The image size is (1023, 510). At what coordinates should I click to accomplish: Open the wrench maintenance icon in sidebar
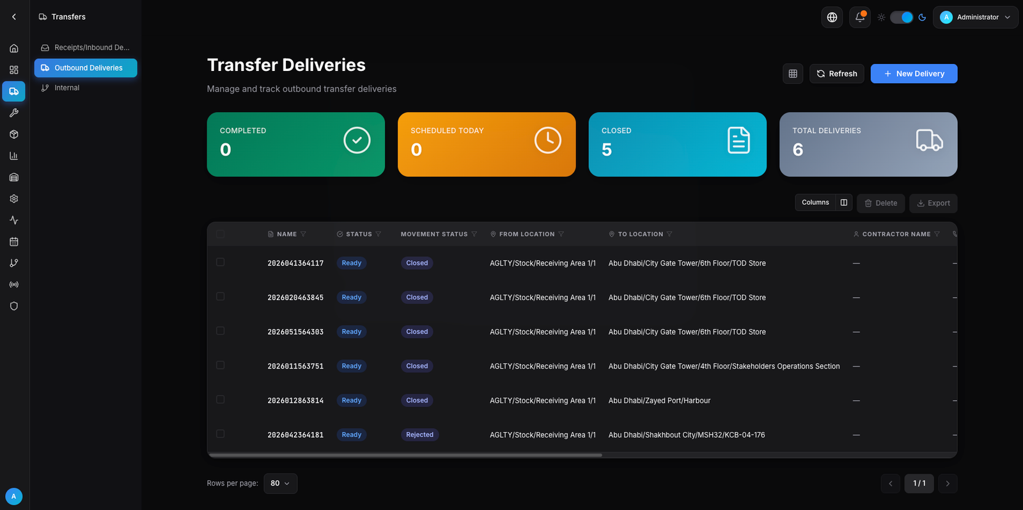tap(14, 113)
